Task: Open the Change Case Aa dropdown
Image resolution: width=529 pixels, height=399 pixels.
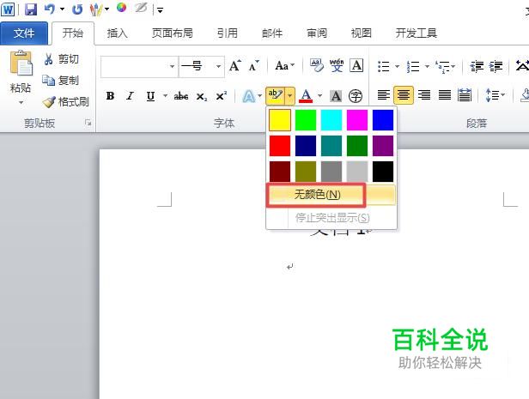Action: (285, 65)
